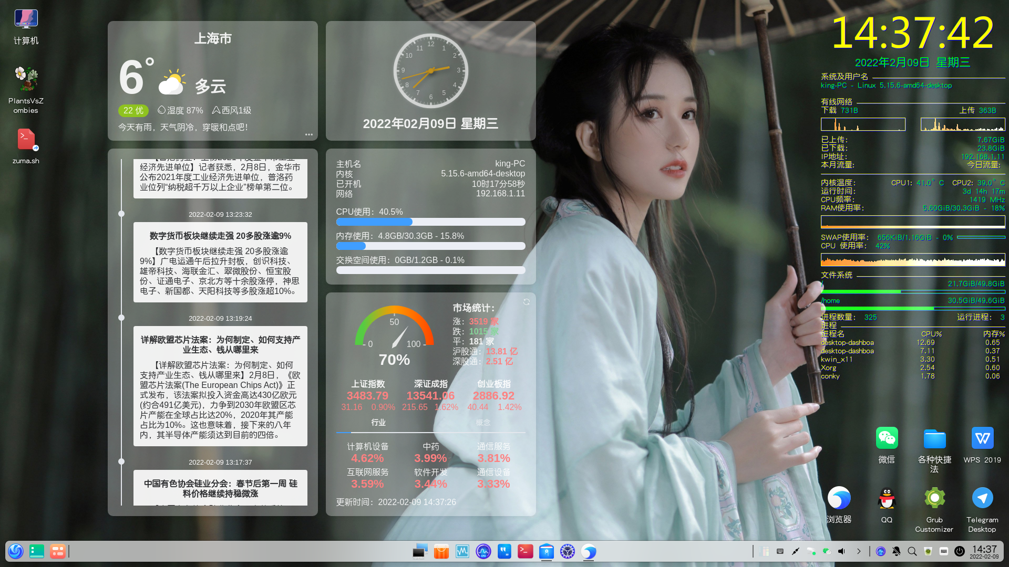
Task: Launch 微信 (WeChat) from the desktop
Action: tap(887, 438)
